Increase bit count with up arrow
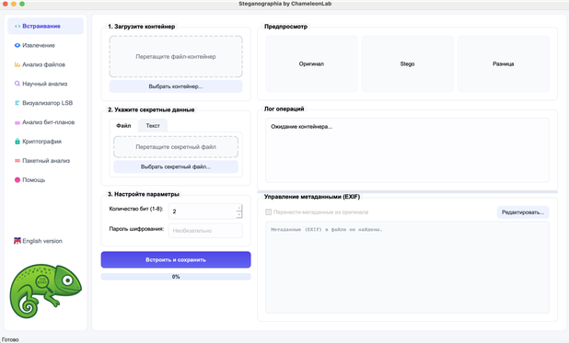 (238, 208)
